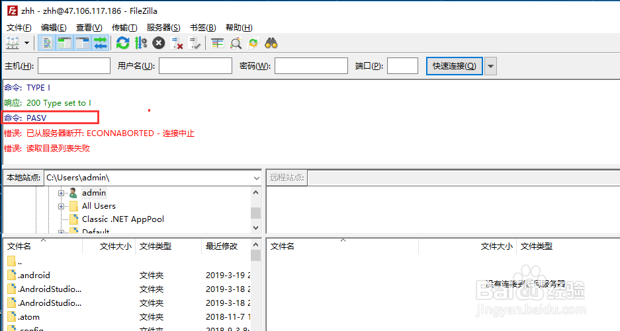Image resolution: width=620 pixels, height=331 pixels.
Task: Toggle remote directory tree display
Action: click(82, 43)
